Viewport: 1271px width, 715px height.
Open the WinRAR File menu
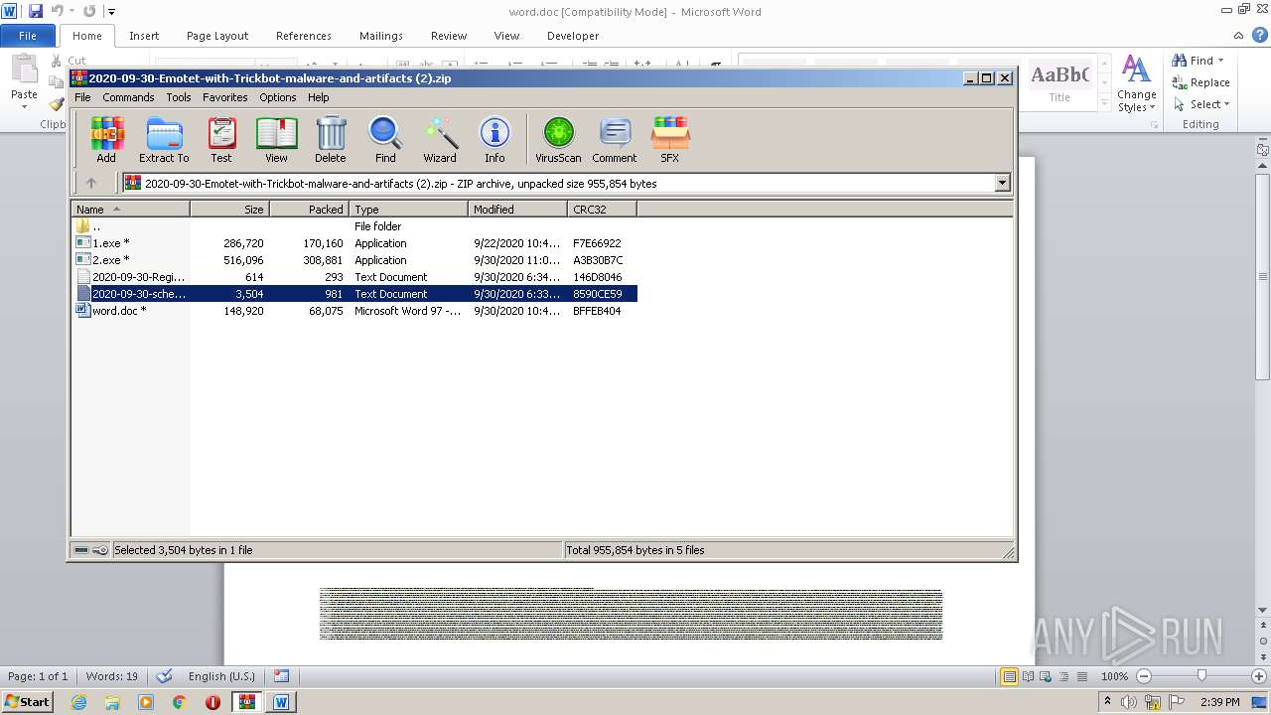(82, 97)
